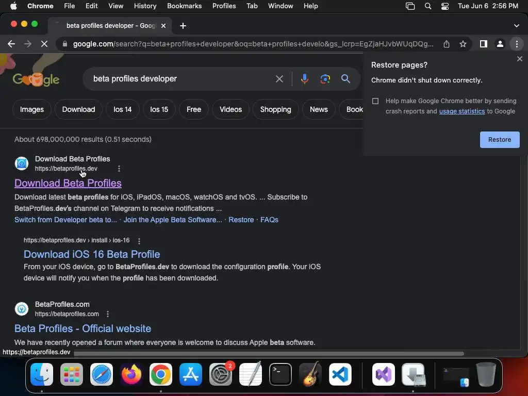Open options for the ios-16 install result

coord(139,241)
